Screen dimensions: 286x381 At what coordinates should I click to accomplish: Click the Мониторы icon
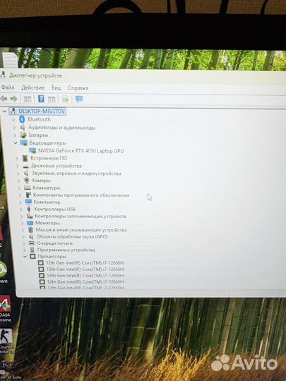pos(30,223)
